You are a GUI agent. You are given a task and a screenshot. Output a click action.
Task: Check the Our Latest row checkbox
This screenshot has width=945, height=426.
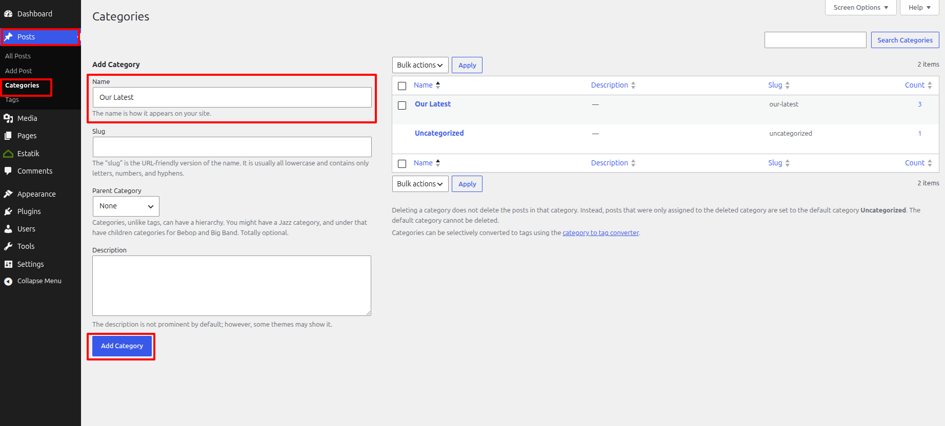pyautogui.click(x=402, y=105)
